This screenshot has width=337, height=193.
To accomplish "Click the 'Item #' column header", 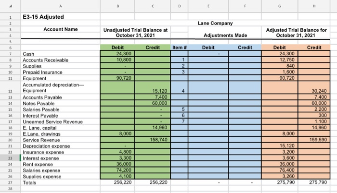I will coord(179,48).
